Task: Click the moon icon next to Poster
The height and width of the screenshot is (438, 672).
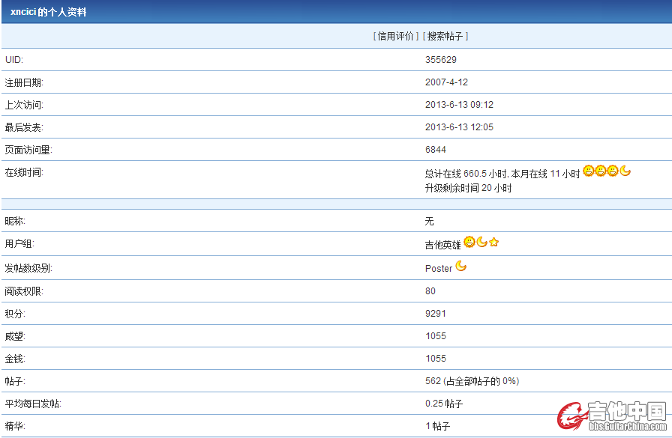Action: pos(461,266)
